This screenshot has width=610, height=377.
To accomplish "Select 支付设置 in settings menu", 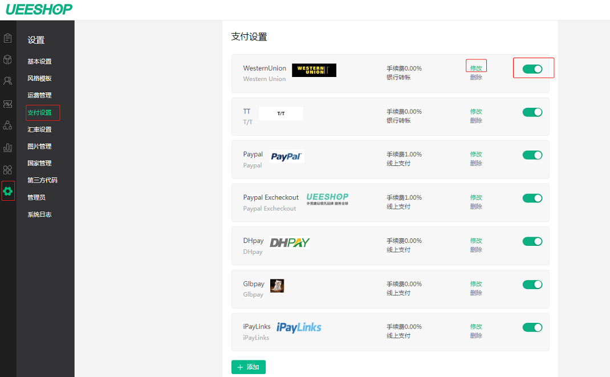I will tap(39, 112).
